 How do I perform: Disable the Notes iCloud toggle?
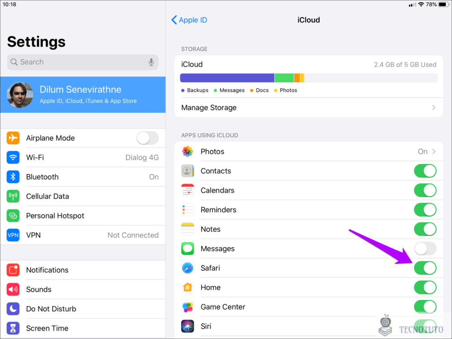click(x=425, y=229)
